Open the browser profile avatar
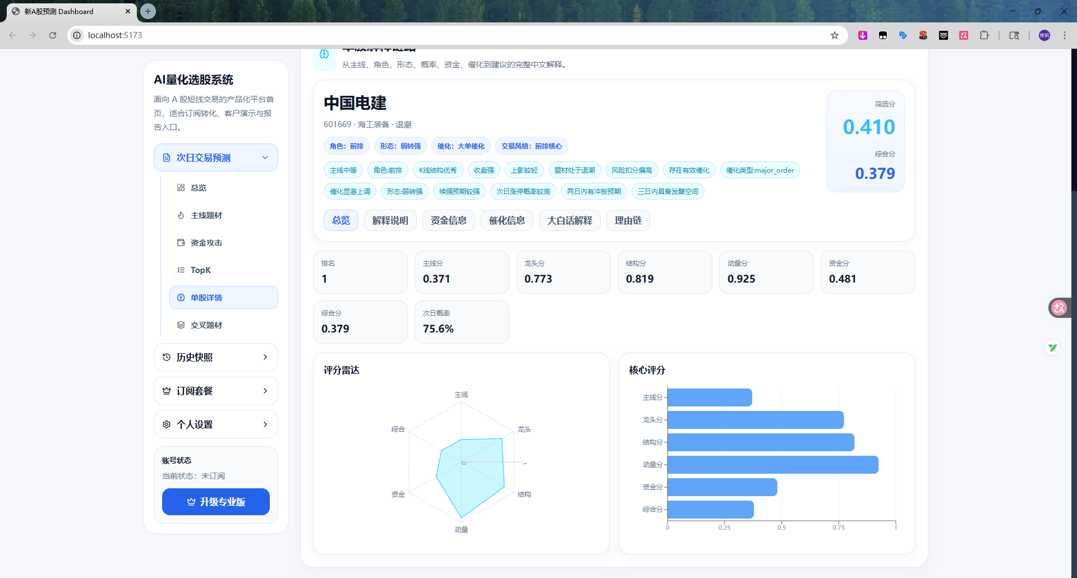The width and height of the screenshot is (1077, 578). pos(1044,35)
